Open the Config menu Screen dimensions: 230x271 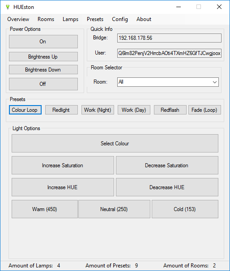point(120,19)
